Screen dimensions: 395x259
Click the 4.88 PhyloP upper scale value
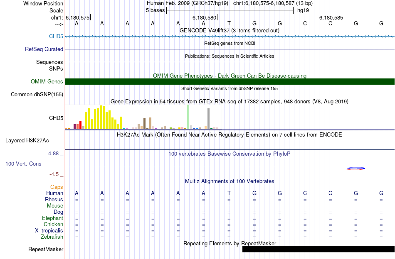coord(53,154)
